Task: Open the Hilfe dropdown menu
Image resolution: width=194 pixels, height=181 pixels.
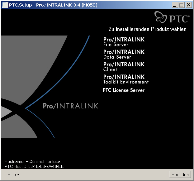Action: (x=13, y=174)
